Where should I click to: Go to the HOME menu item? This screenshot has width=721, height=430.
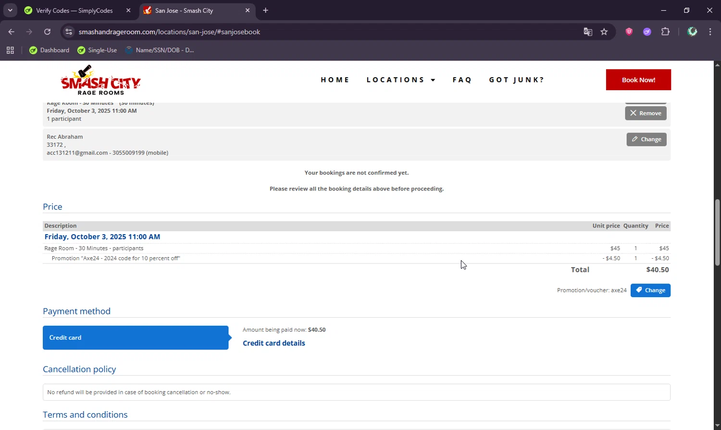[x=335, y=80]
